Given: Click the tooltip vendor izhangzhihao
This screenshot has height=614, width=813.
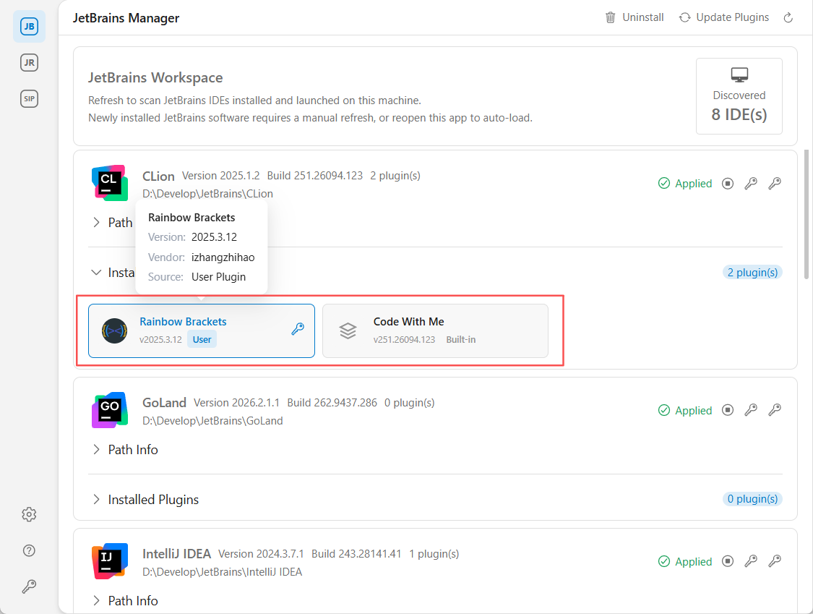Looking at the screenshot, I should (x=223, y=257).
